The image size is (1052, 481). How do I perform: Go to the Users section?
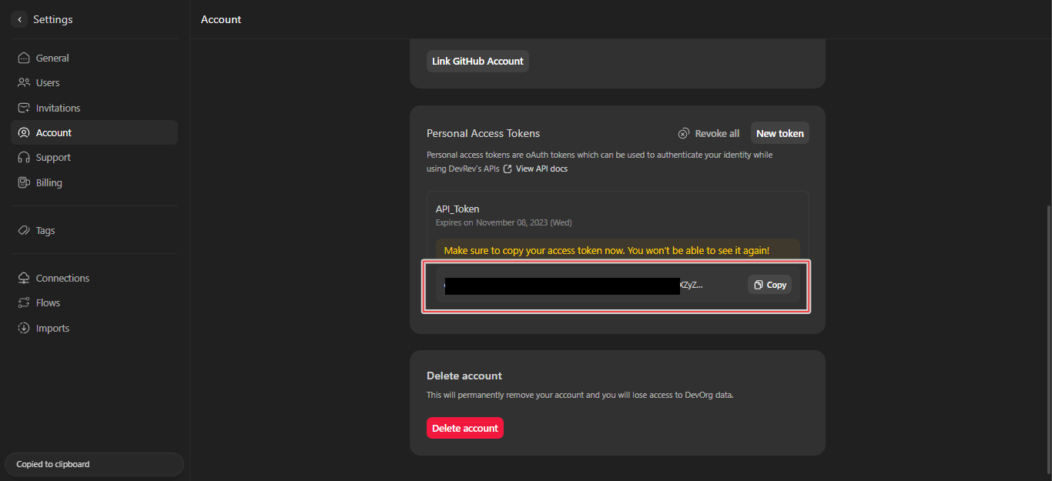[x=48, y=83]
